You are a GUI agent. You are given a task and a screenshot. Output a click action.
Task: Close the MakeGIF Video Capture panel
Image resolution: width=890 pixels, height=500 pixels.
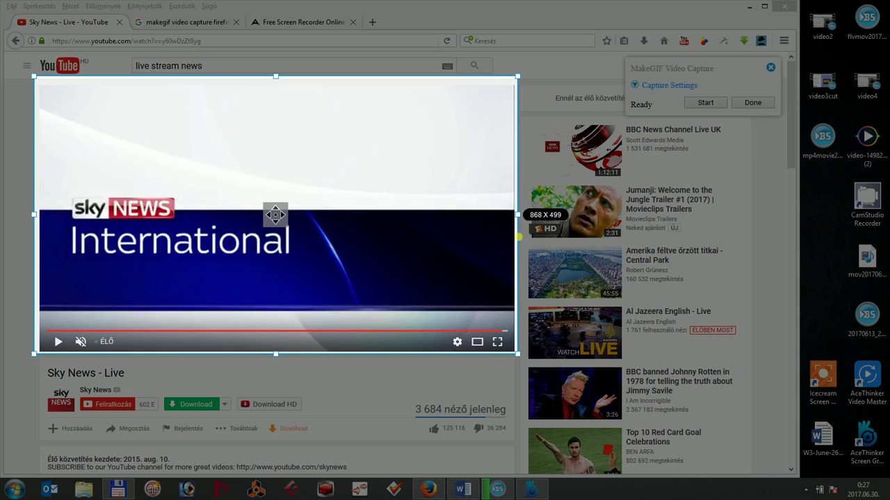pyautogui.click(x=770, y=67)
